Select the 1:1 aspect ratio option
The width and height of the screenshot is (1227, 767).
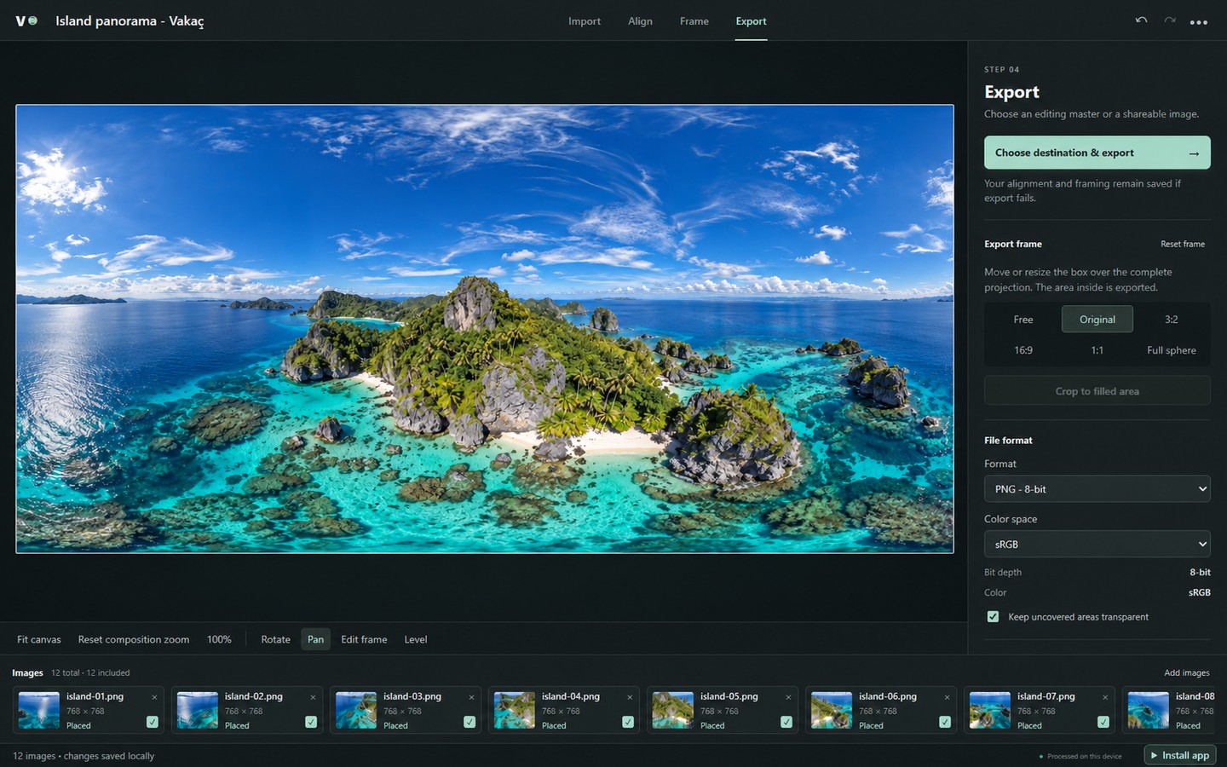pyautogui.click(x=1097, y=350)
